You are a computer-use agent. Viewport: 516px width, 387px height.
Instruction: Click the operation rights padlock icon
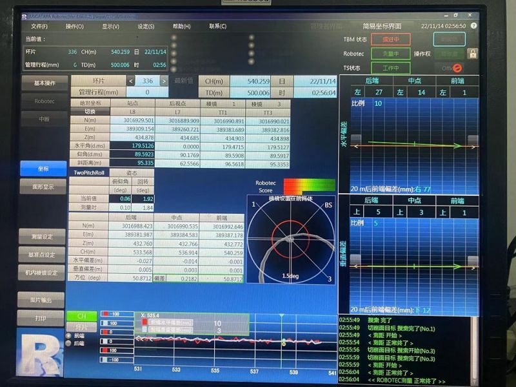pyautogui.click(x=472, y=54)
